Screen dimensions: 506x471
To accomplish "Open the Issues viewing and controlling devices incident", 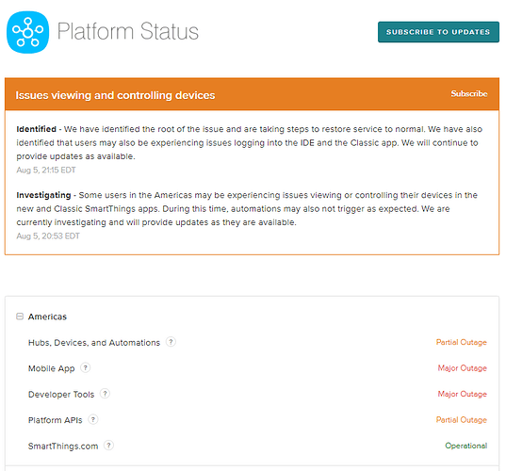I will (115, 95).
